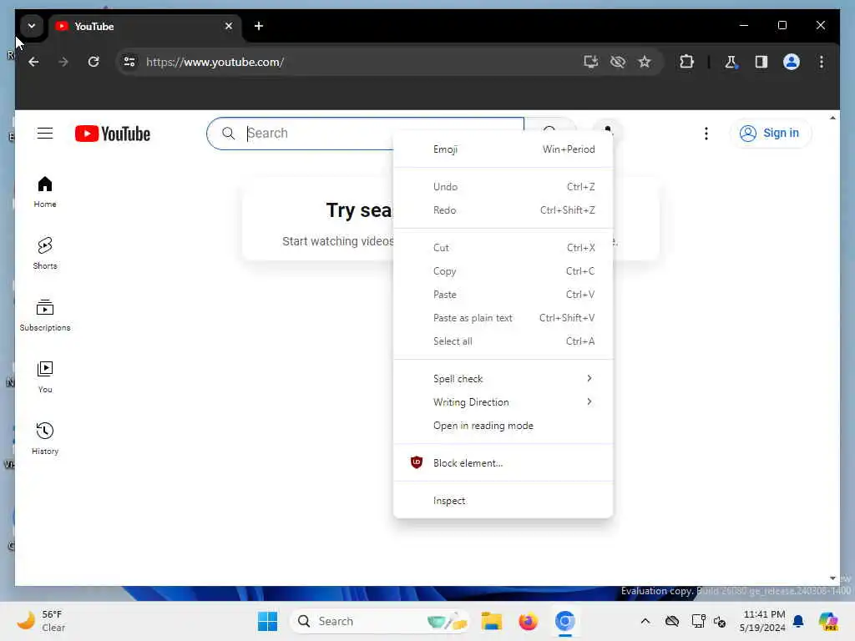Open YouTube settings three-dot menu
The height and width of the screenshot is (641, 855).
click(706, 134)
